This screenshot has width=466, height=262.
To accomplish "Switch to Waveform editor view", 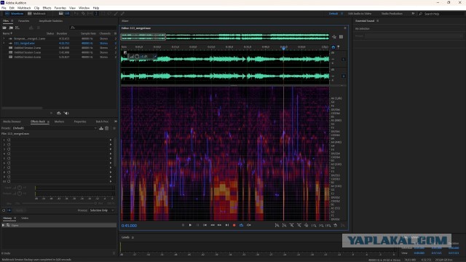I will [15, 14].
